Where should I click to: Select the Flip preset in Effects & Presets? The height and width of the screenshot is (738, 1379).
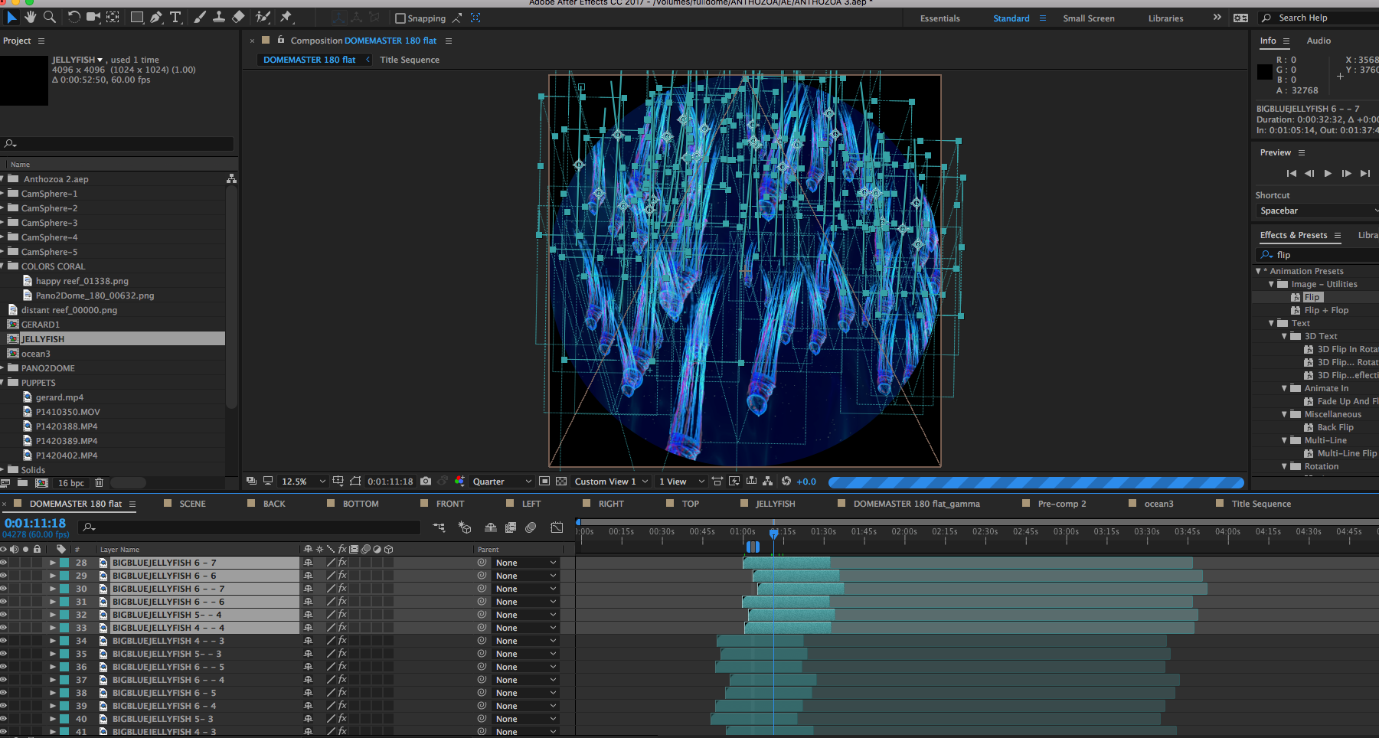click(x=1312, y=297)
